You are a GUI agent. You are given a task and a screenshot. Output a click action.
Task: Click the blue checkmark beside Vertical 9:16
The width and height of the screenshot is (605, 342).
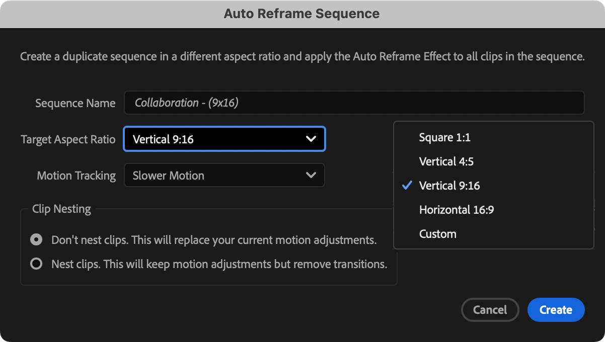point(407,186)
